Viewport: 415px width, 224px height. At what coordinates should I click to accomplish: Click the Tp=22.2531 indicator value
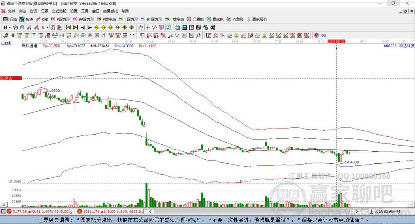[x=51, y=46]
